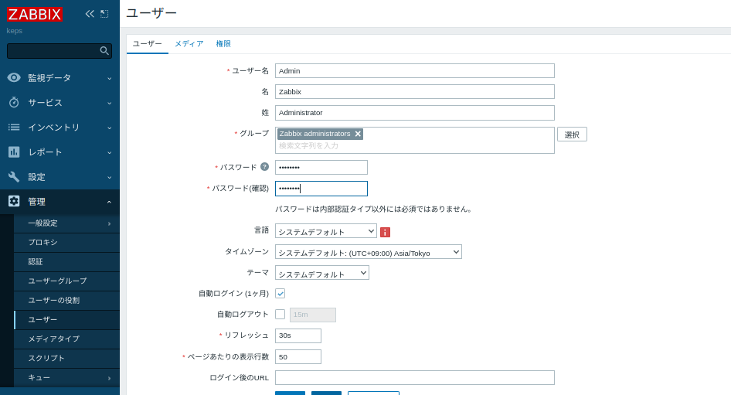Screen dimensions: 731x395
Task: Expand the 監視データ menu
Action: pyautogui.click(x=109, y=78)
